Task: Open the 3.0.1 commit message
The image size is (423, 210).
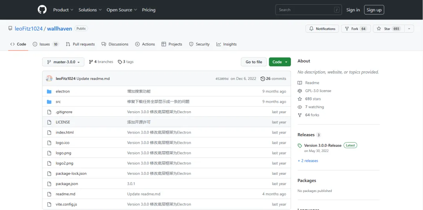Action: coord(131,184)
